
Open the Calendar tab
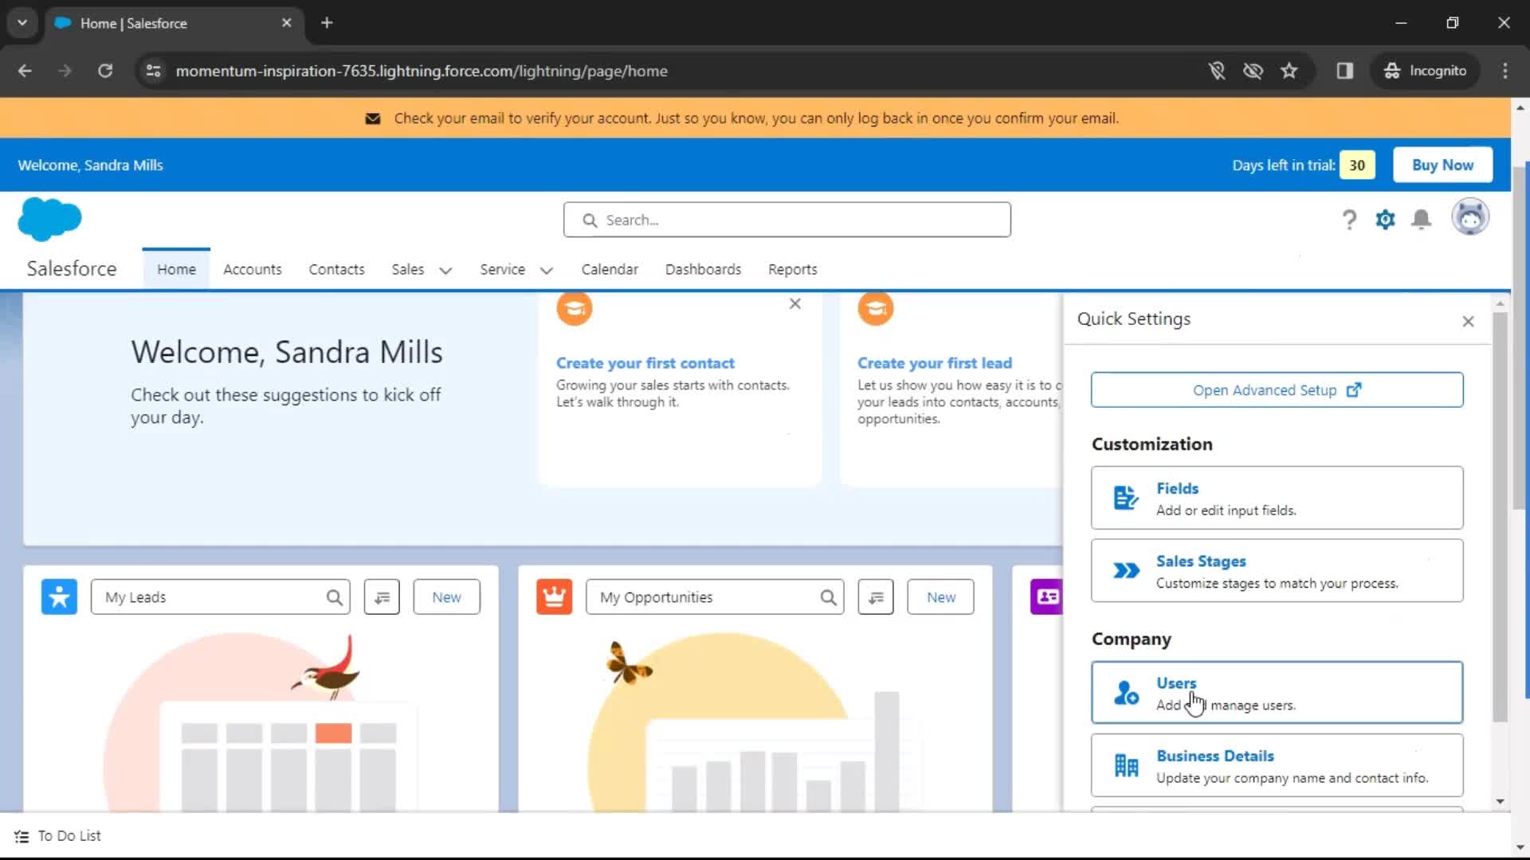click(x=610, y=269)
